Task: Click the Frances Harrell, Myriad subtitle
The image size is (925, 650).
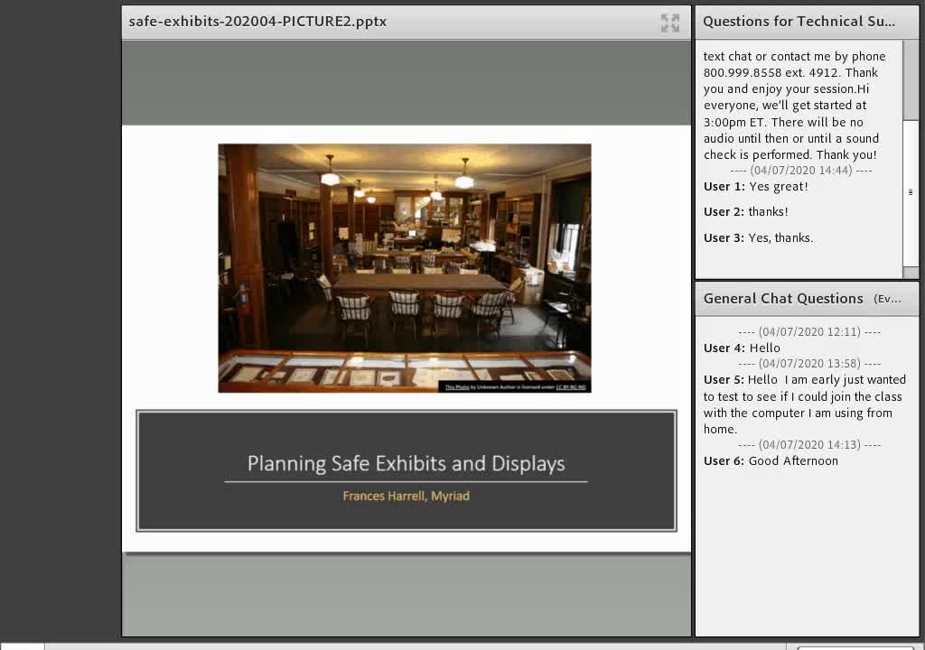Action: pyautogui.click(x=406, y=496)
